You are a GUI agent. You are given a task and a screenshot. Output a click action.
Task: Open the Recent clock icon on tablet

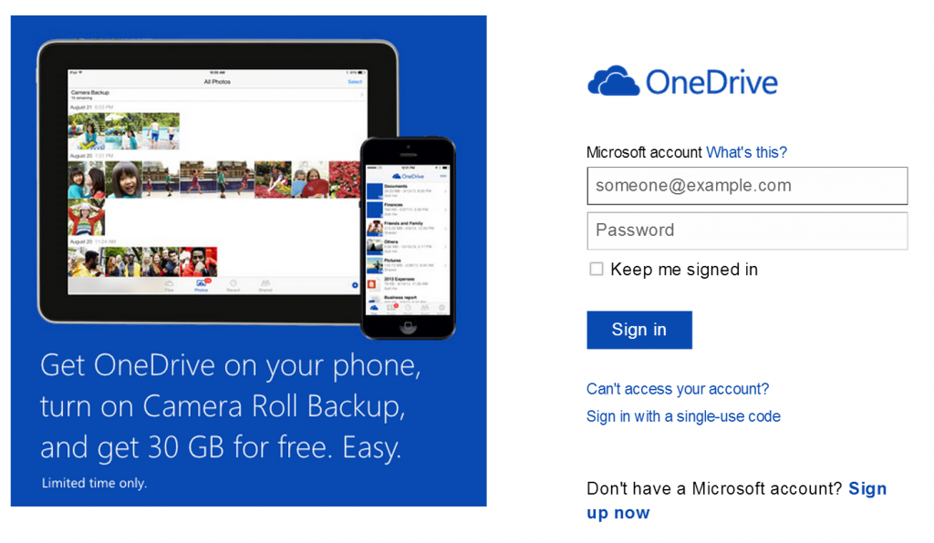pos(233,285)
